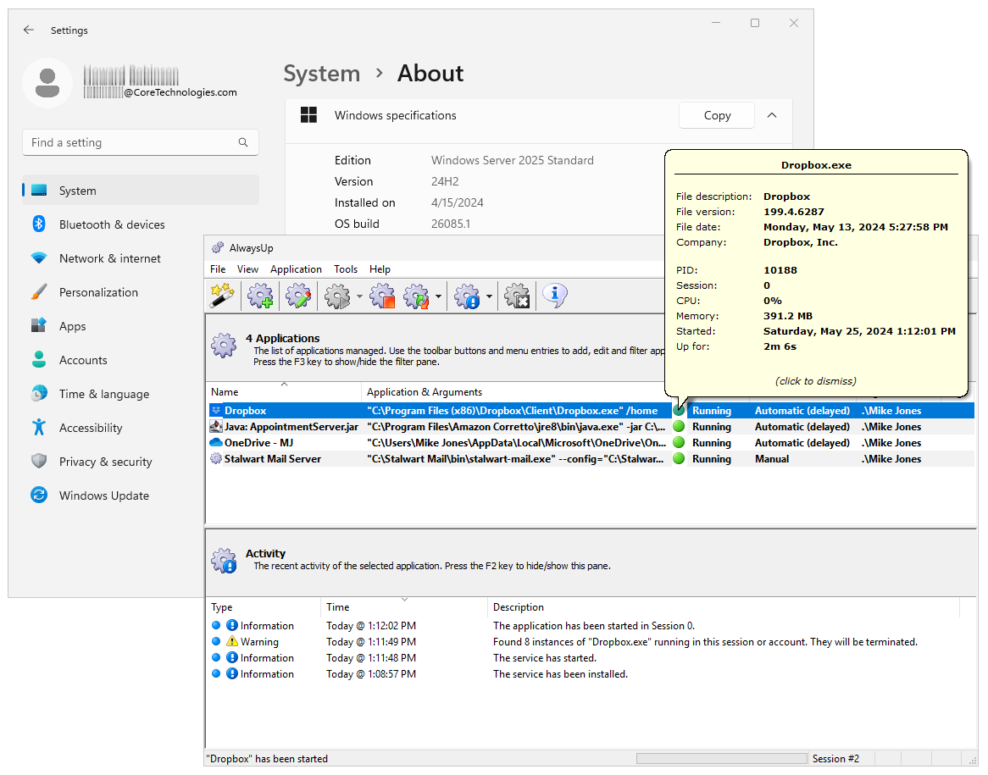Open the Restart Application dropdown arrow
This screenshot has width=988, height=775.
click(438, 296)
